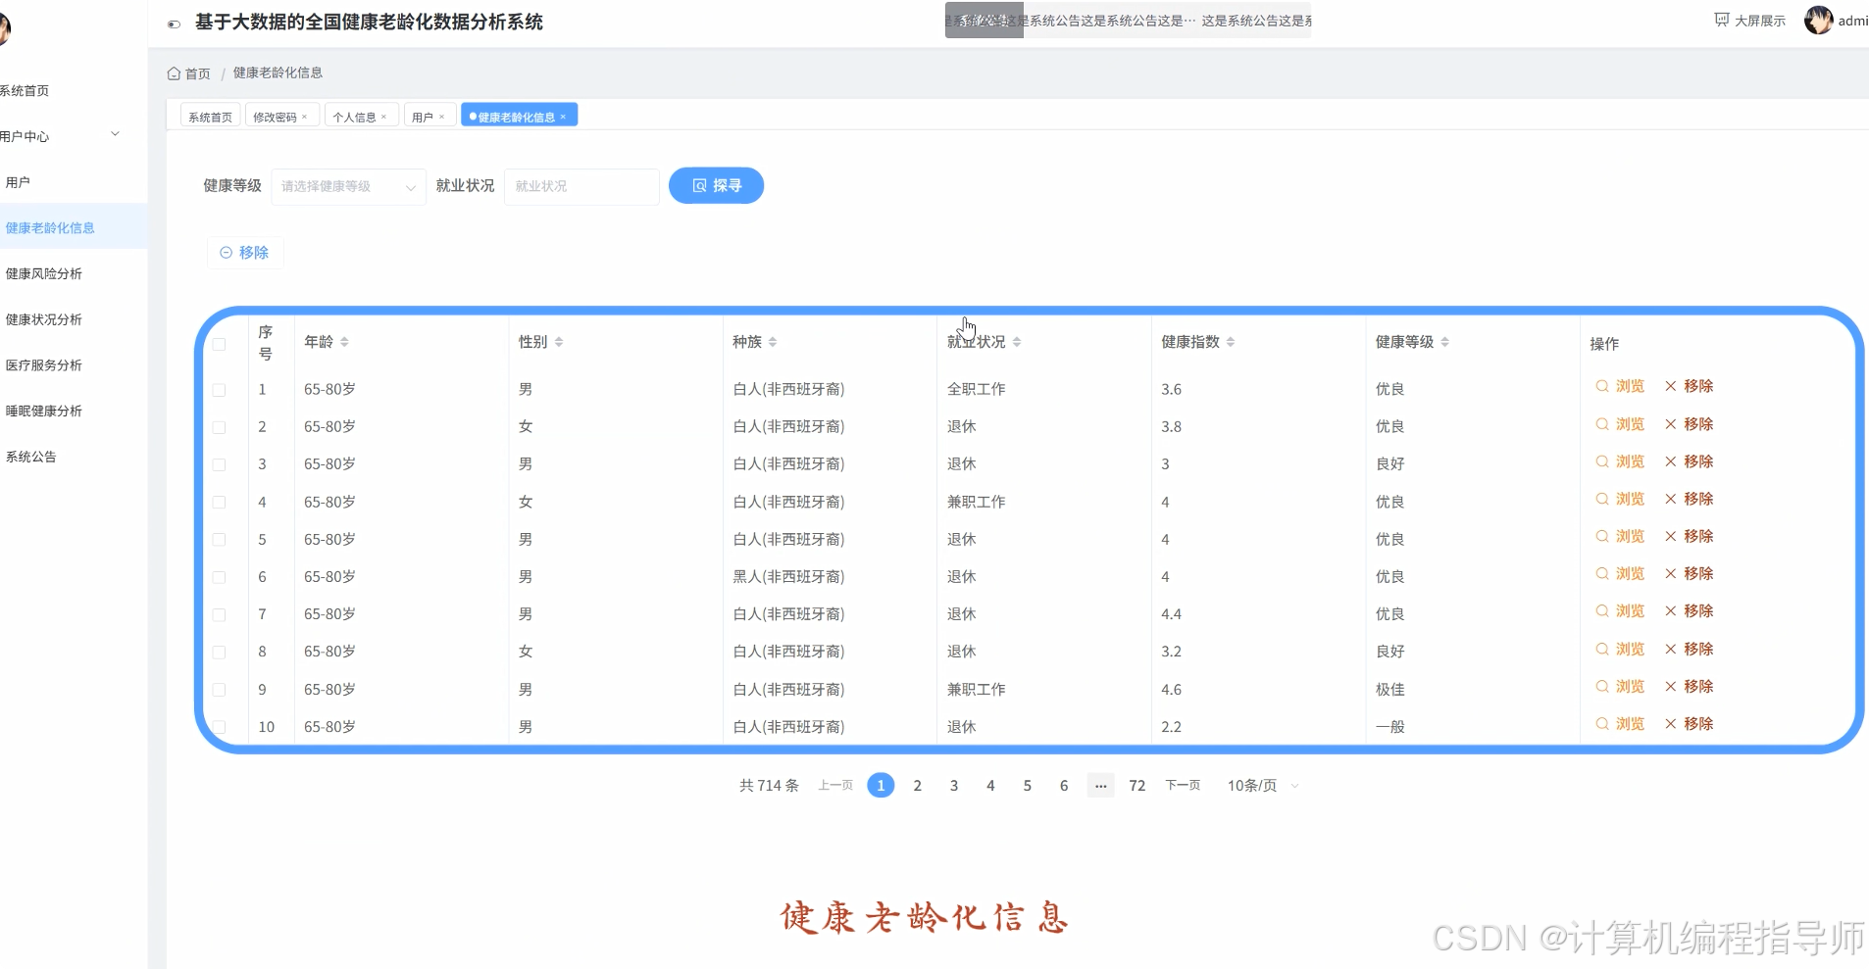The image size is (1869, 969).
Task: Sort the table by 健康指数 column
Action: pyautogui.click(x=1232, y=341)
